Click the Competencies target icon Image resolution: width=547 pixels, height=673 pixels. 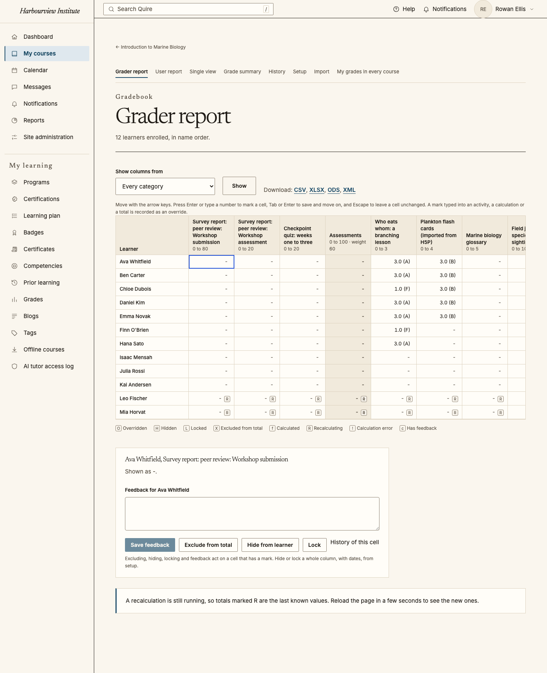coord(14,266)
